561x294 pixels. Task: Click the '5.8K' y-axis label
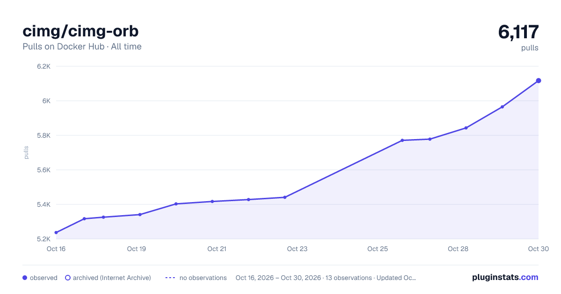(43, 135)
